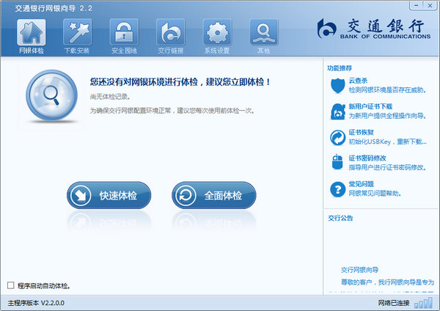
Task: Start the 全面体检 full scan
Action: coord(214,196)
